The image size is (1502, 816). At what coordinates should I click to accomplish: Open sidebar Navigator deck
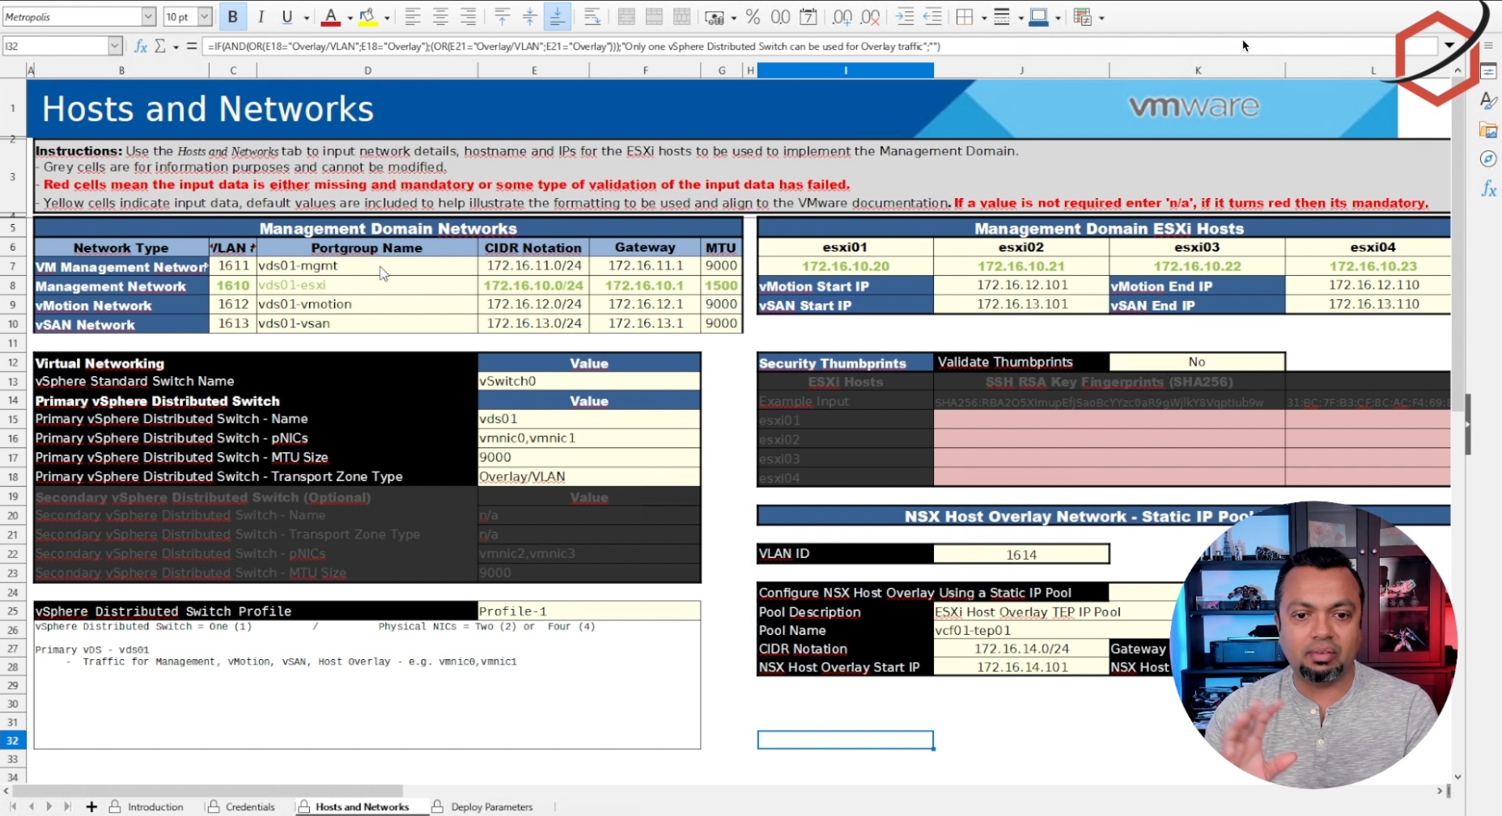pyautogui.click(x=1489, y=159)
